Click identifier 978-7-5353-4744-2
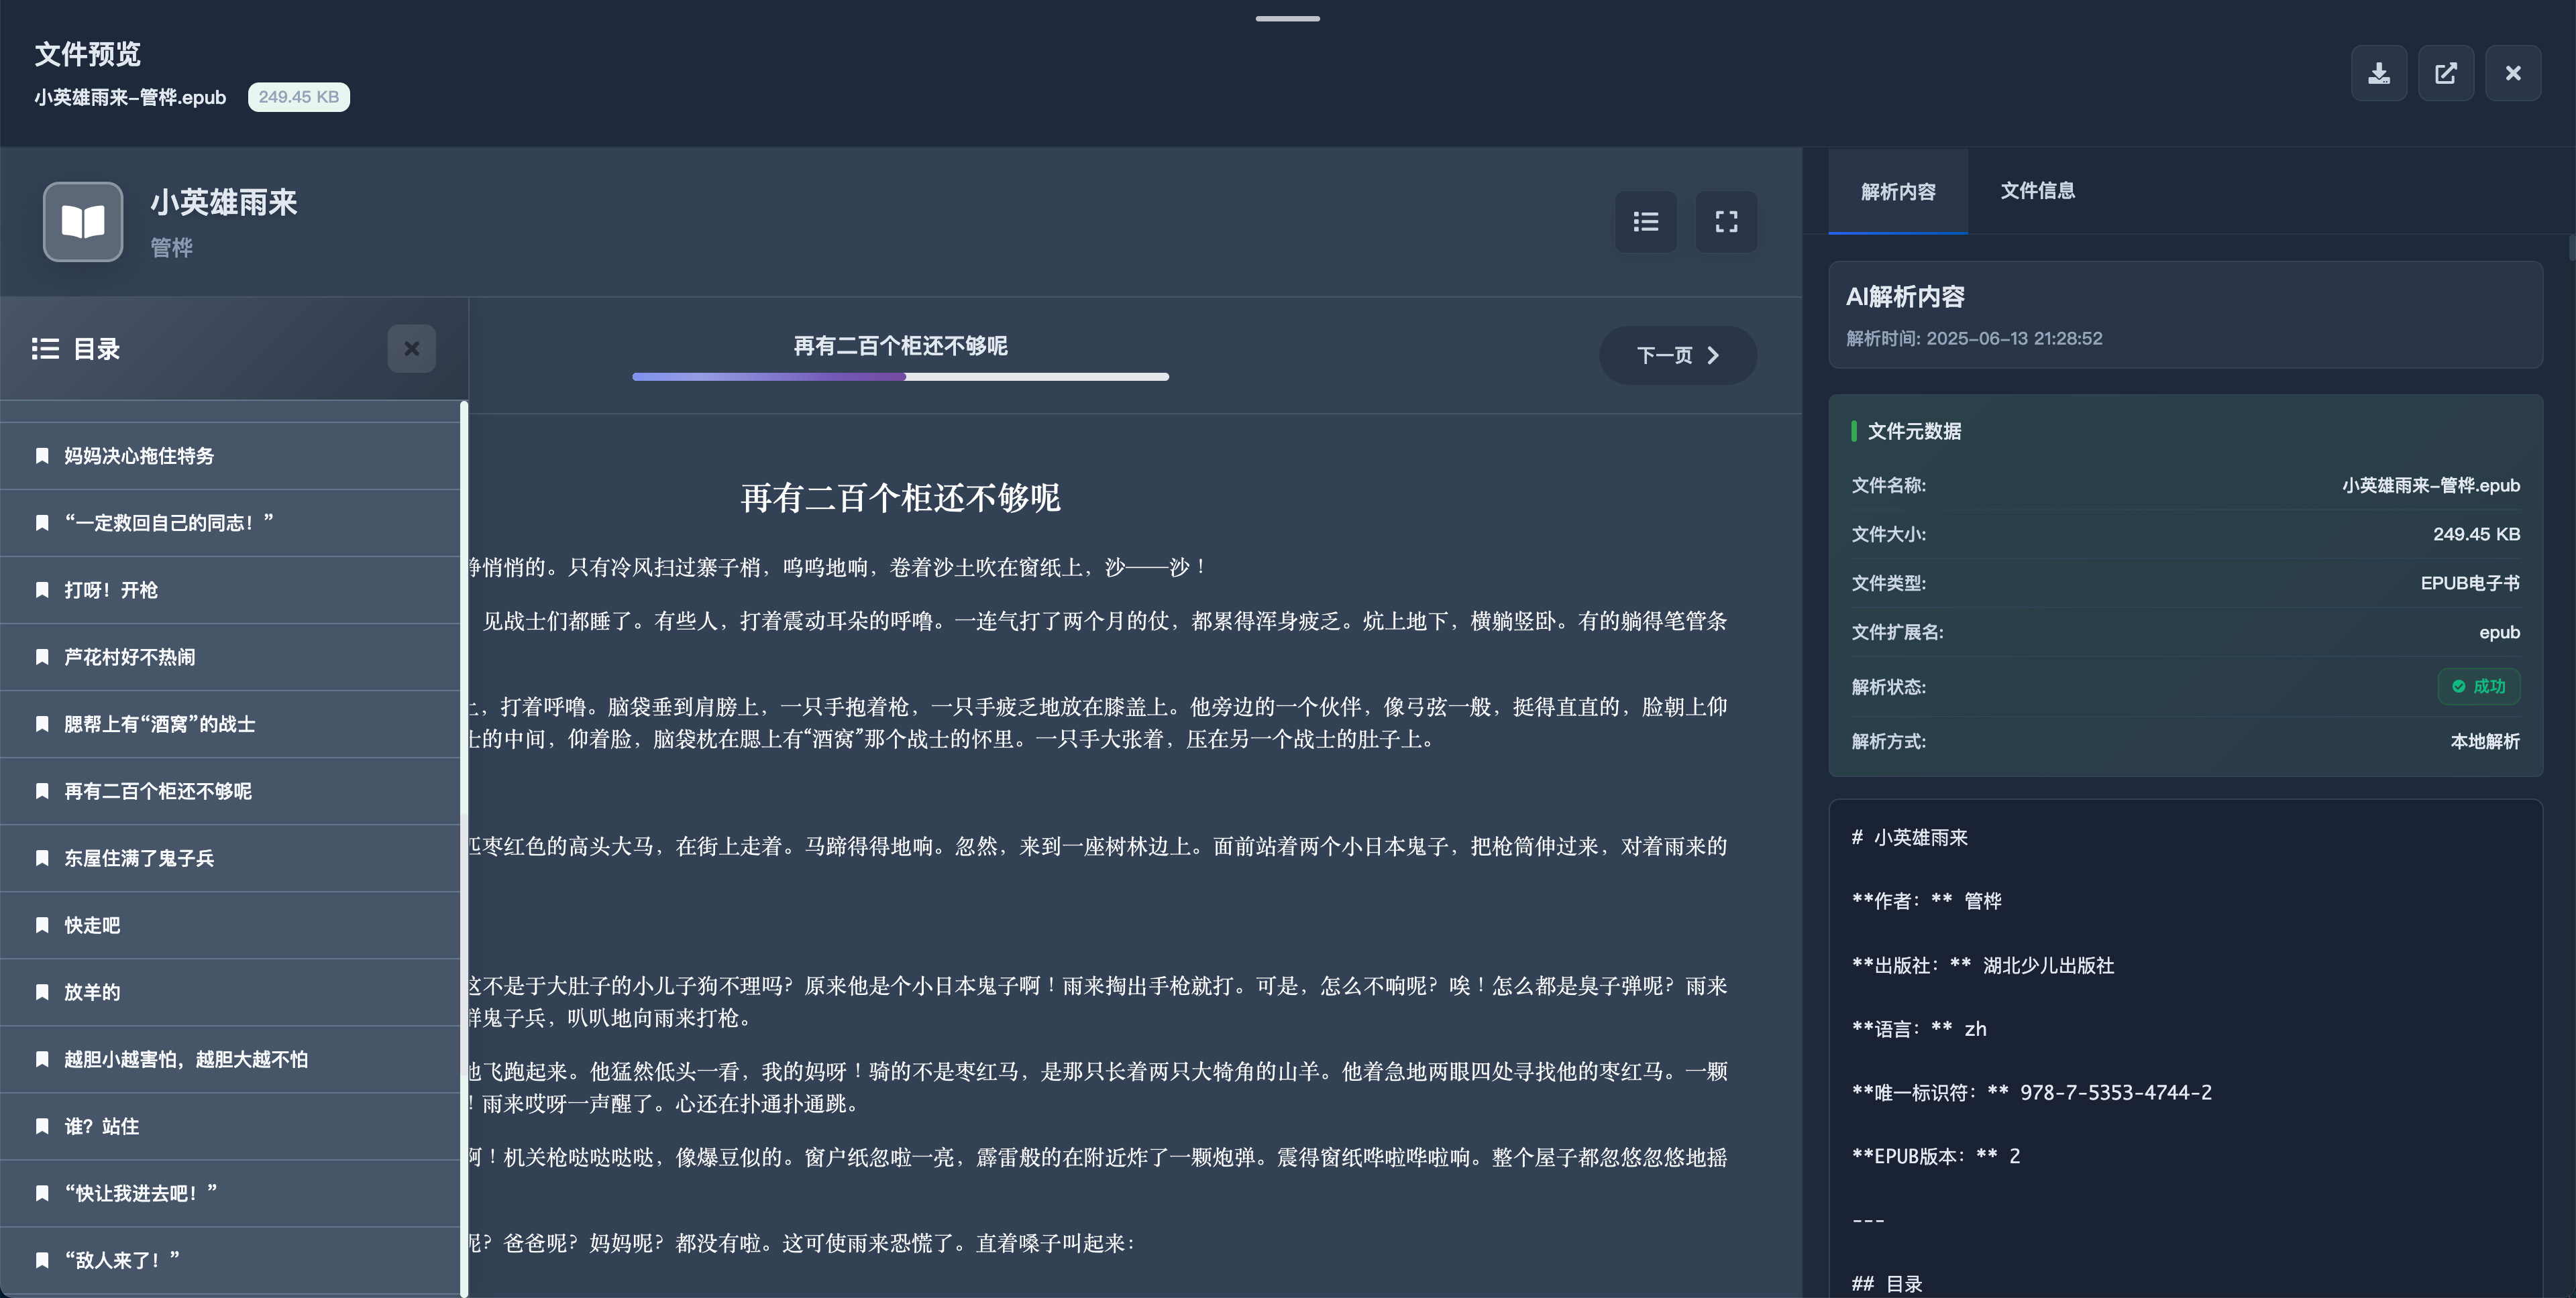Image resolution: width=2576 pixels, height=1298 pixels. 2116,1092
